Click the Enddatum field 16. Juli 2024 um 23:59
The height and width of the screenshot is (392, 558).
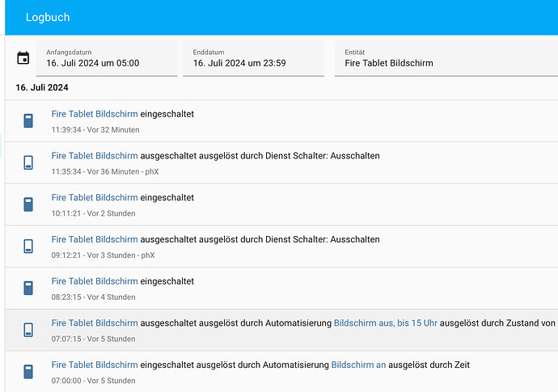pyautogui.click(x=253, y=58)
